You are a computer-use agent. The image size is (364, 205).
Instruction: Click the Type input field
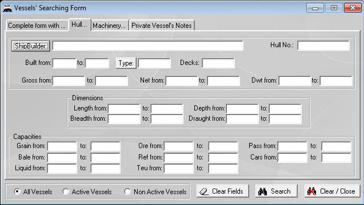click(154, 63)
